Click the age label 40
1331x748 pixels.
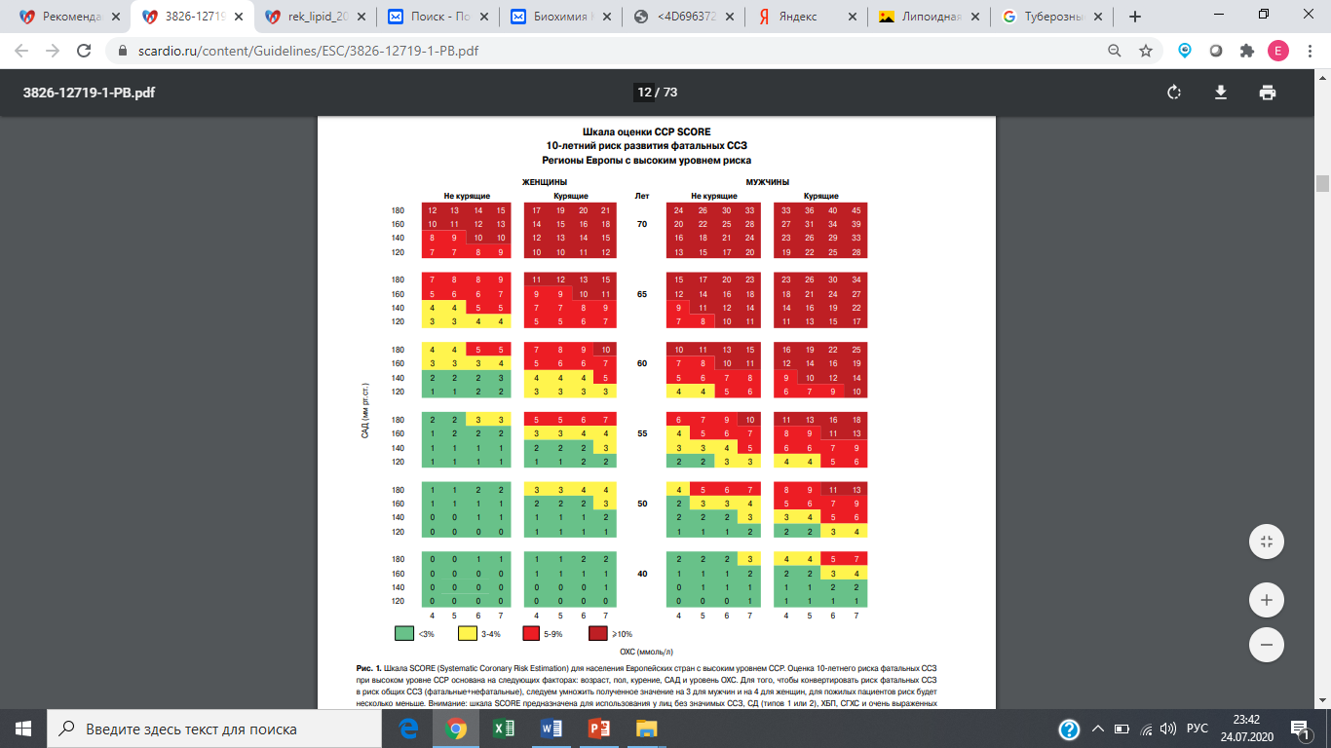[641, 574]
